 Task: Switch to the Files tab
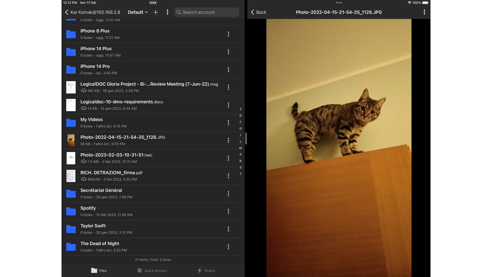[x=98, y=270]
